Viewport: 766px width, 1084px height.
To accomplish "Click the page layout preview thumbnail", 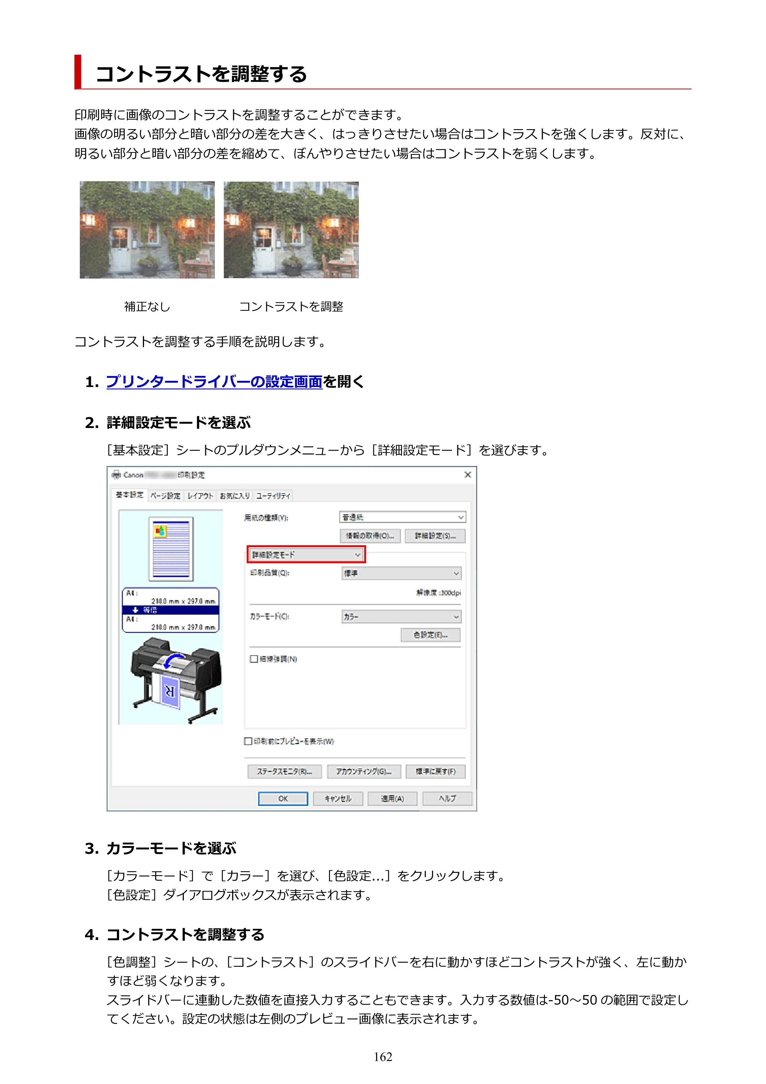I will coord(171,549).
